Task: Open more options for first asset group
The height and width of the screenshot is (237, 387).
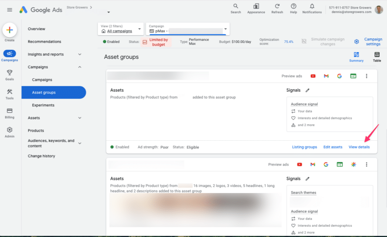Action: (x=366, y=76)
